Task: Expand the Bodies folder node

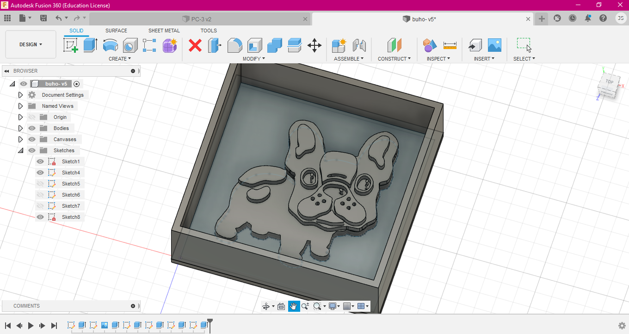Action: pos(20,128)
